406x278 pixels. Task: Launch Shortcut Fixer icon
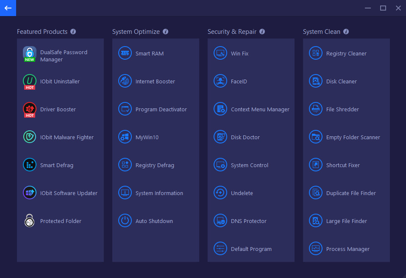click(315, 165)
